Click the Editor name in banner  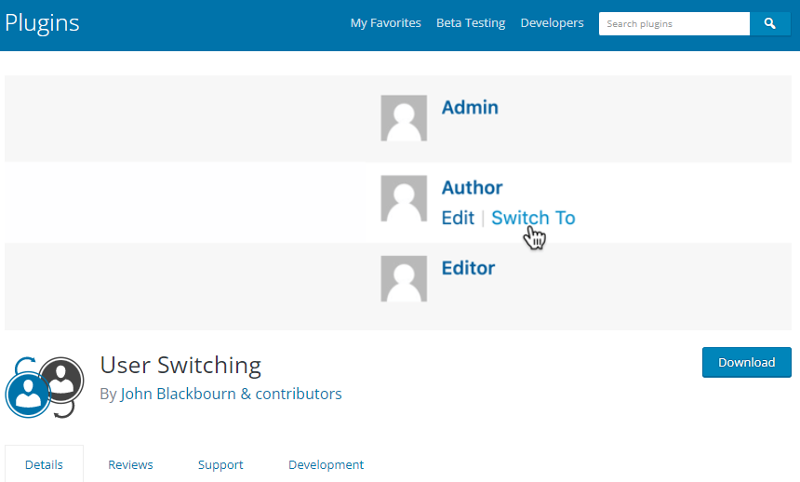[468, 268]
